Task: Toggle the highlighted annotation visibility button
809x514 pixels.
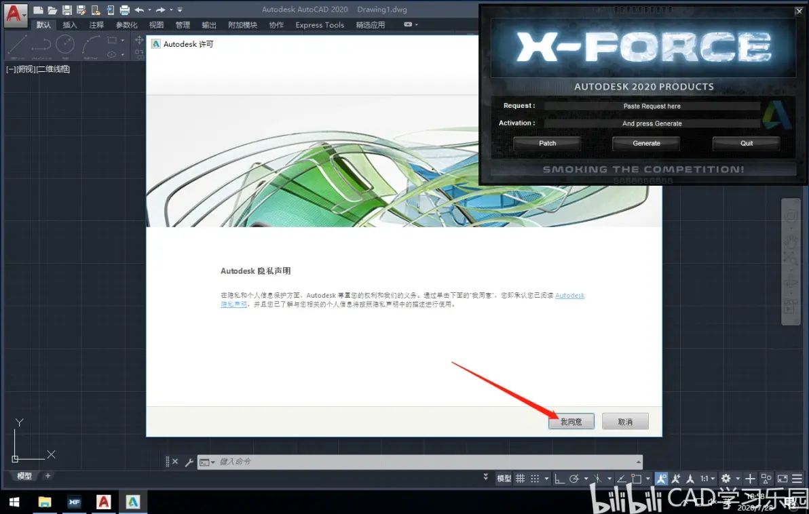Action: click(661, 479)
